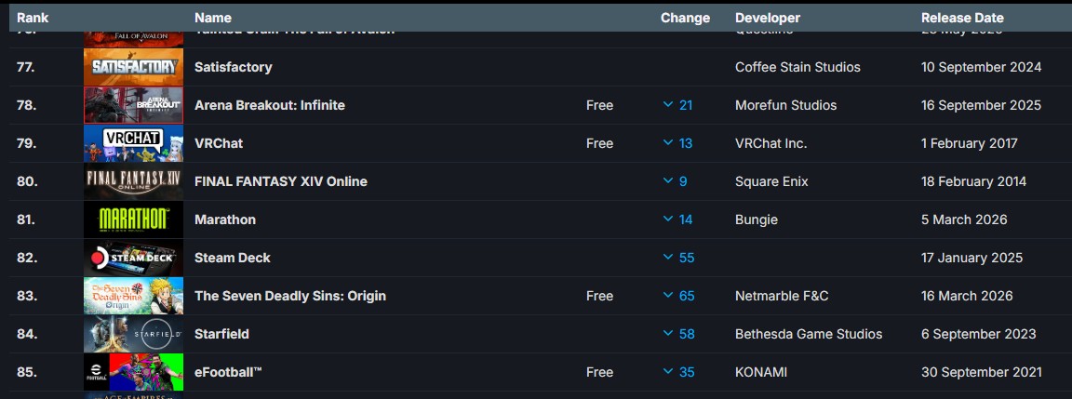Open the Arena Breakout: Infinite title link
Screen dimensions: 1072x399
coord(270,105)
